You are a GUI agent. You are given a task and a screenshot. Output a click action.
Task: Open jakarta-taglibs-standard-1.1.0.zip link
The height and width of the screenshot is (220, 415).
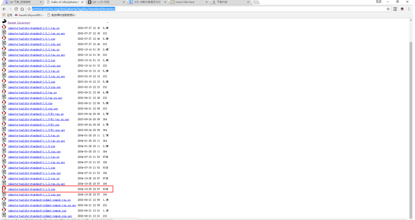pyautogui.click(x=31, y=146)
